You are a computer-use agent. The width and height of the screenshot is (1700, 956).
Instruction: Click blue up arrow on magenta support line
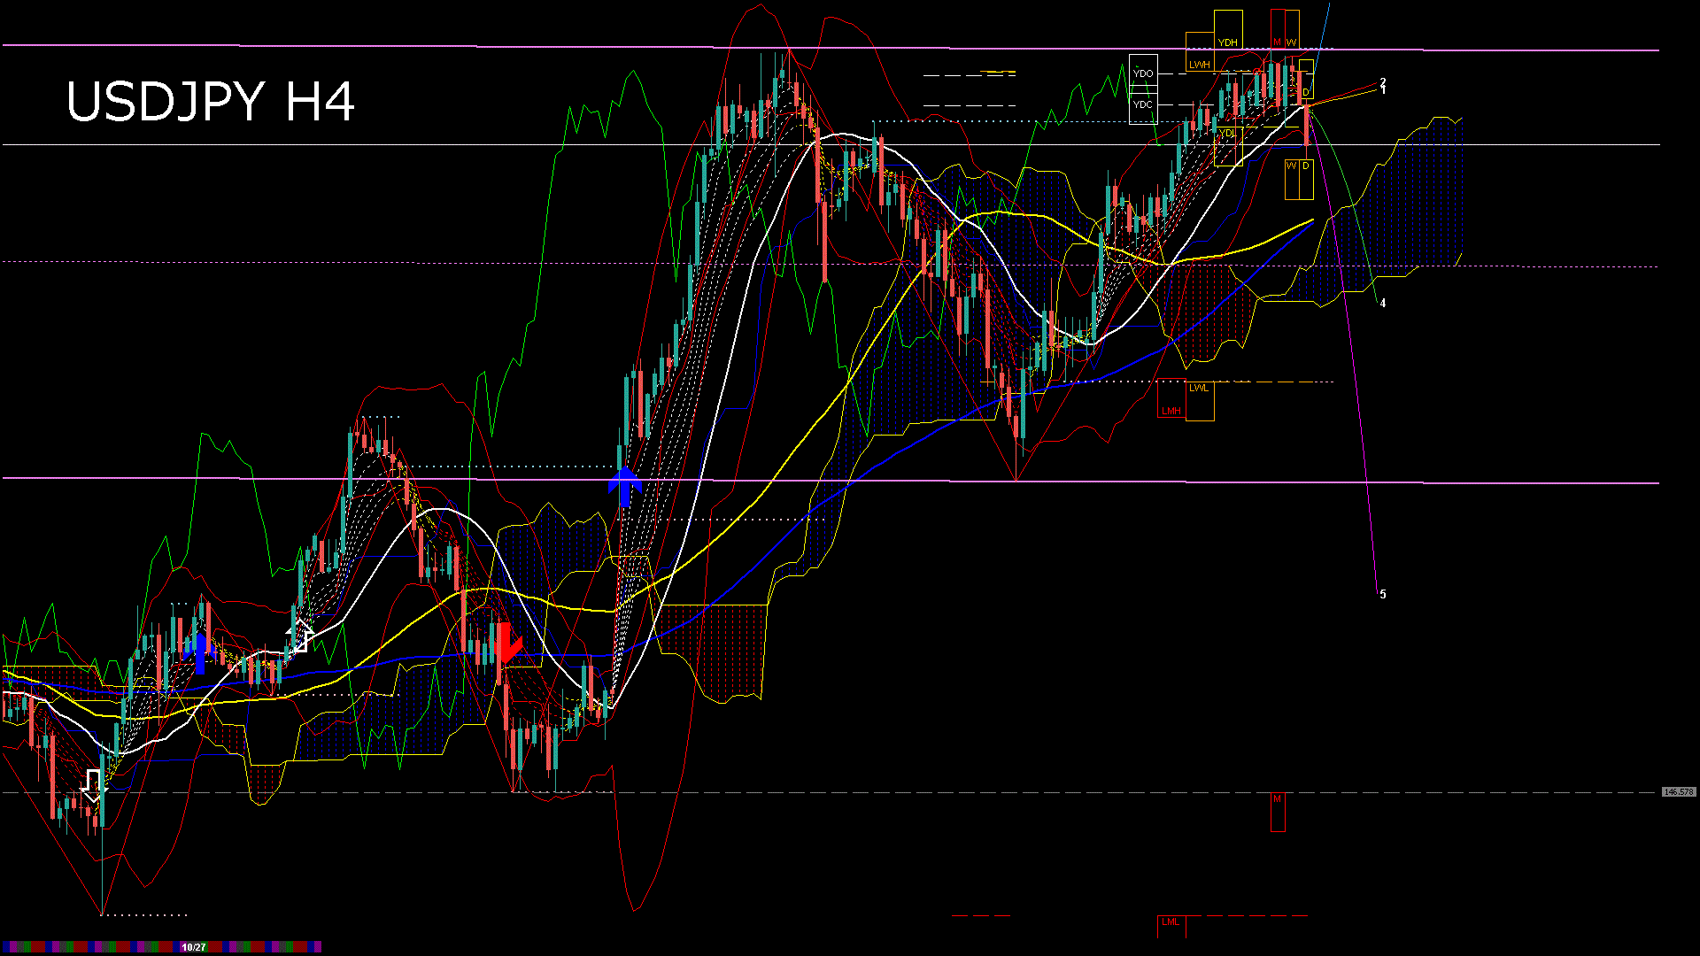pyautogui.click(x=624, y=486)
